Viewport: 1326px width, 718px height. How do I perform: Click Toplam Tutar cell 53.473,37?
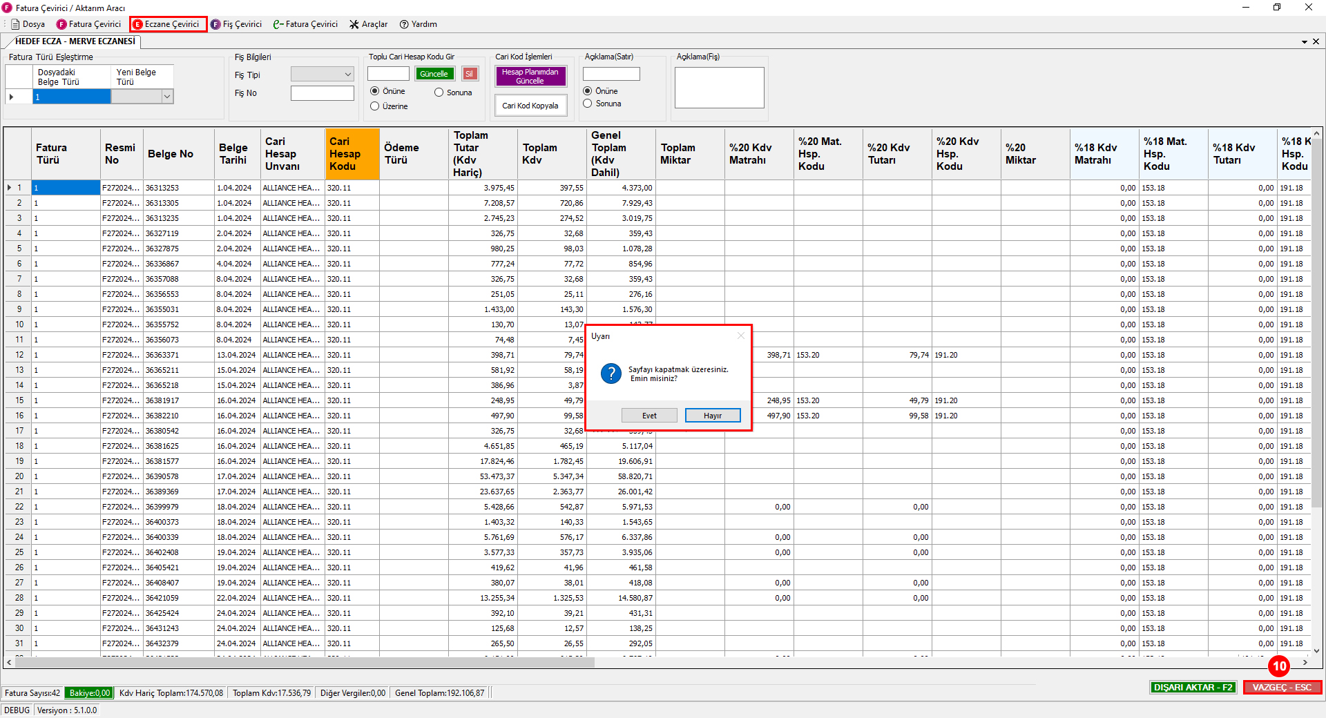pyautogui.click(x=483, y=476)
